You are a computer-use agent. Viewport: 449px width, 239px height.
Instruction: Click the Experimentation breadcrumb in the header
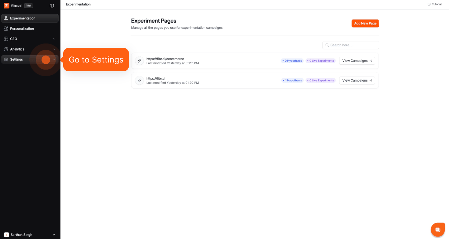[78, 4]
